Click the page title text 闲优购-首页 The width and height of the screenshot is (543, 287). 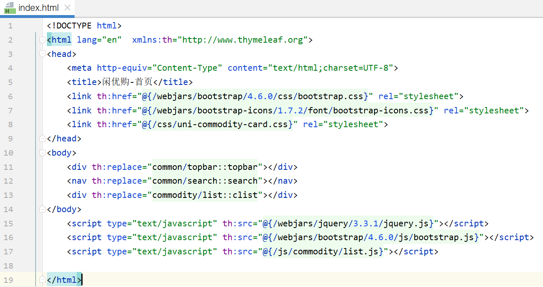click(127, 82)
